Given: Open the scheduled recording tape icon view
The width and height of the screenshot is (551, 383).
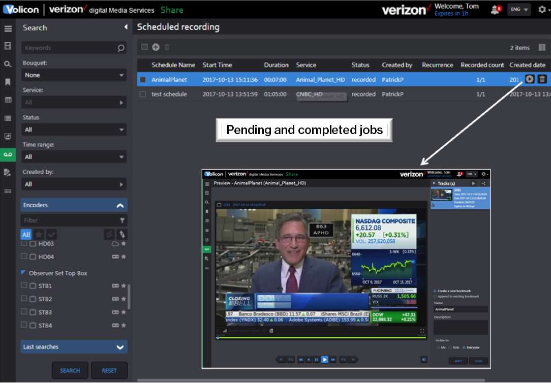Looking at the screenshot, I should click(8, 154).
